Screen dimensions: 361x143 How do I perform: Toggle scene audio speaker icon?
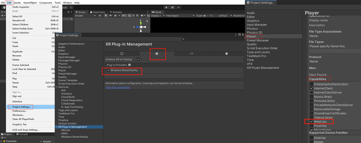pos(111,16)
